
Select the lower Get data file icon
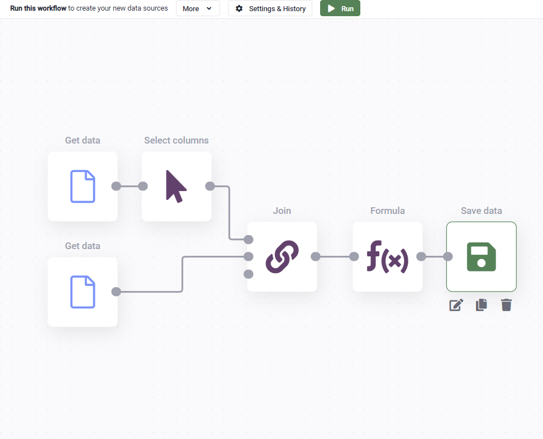[x=83, y=292]
